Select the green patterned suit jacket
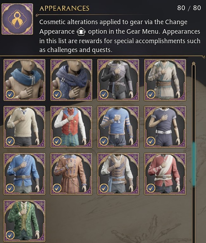Screen dimensions: 206x243 [x=24, y=221]
